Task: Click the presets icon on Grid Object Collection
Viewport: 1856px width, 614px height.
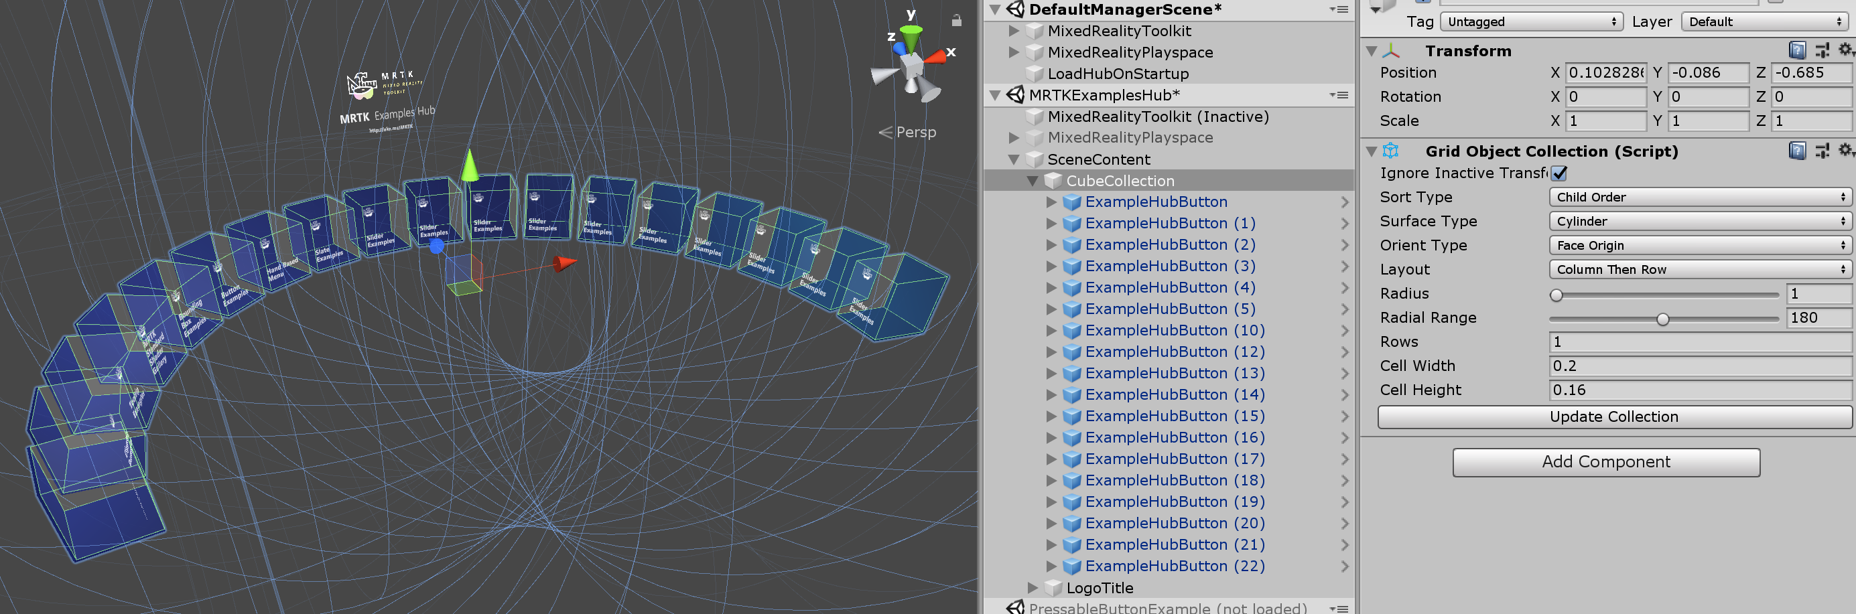Action: (1822, 151)
